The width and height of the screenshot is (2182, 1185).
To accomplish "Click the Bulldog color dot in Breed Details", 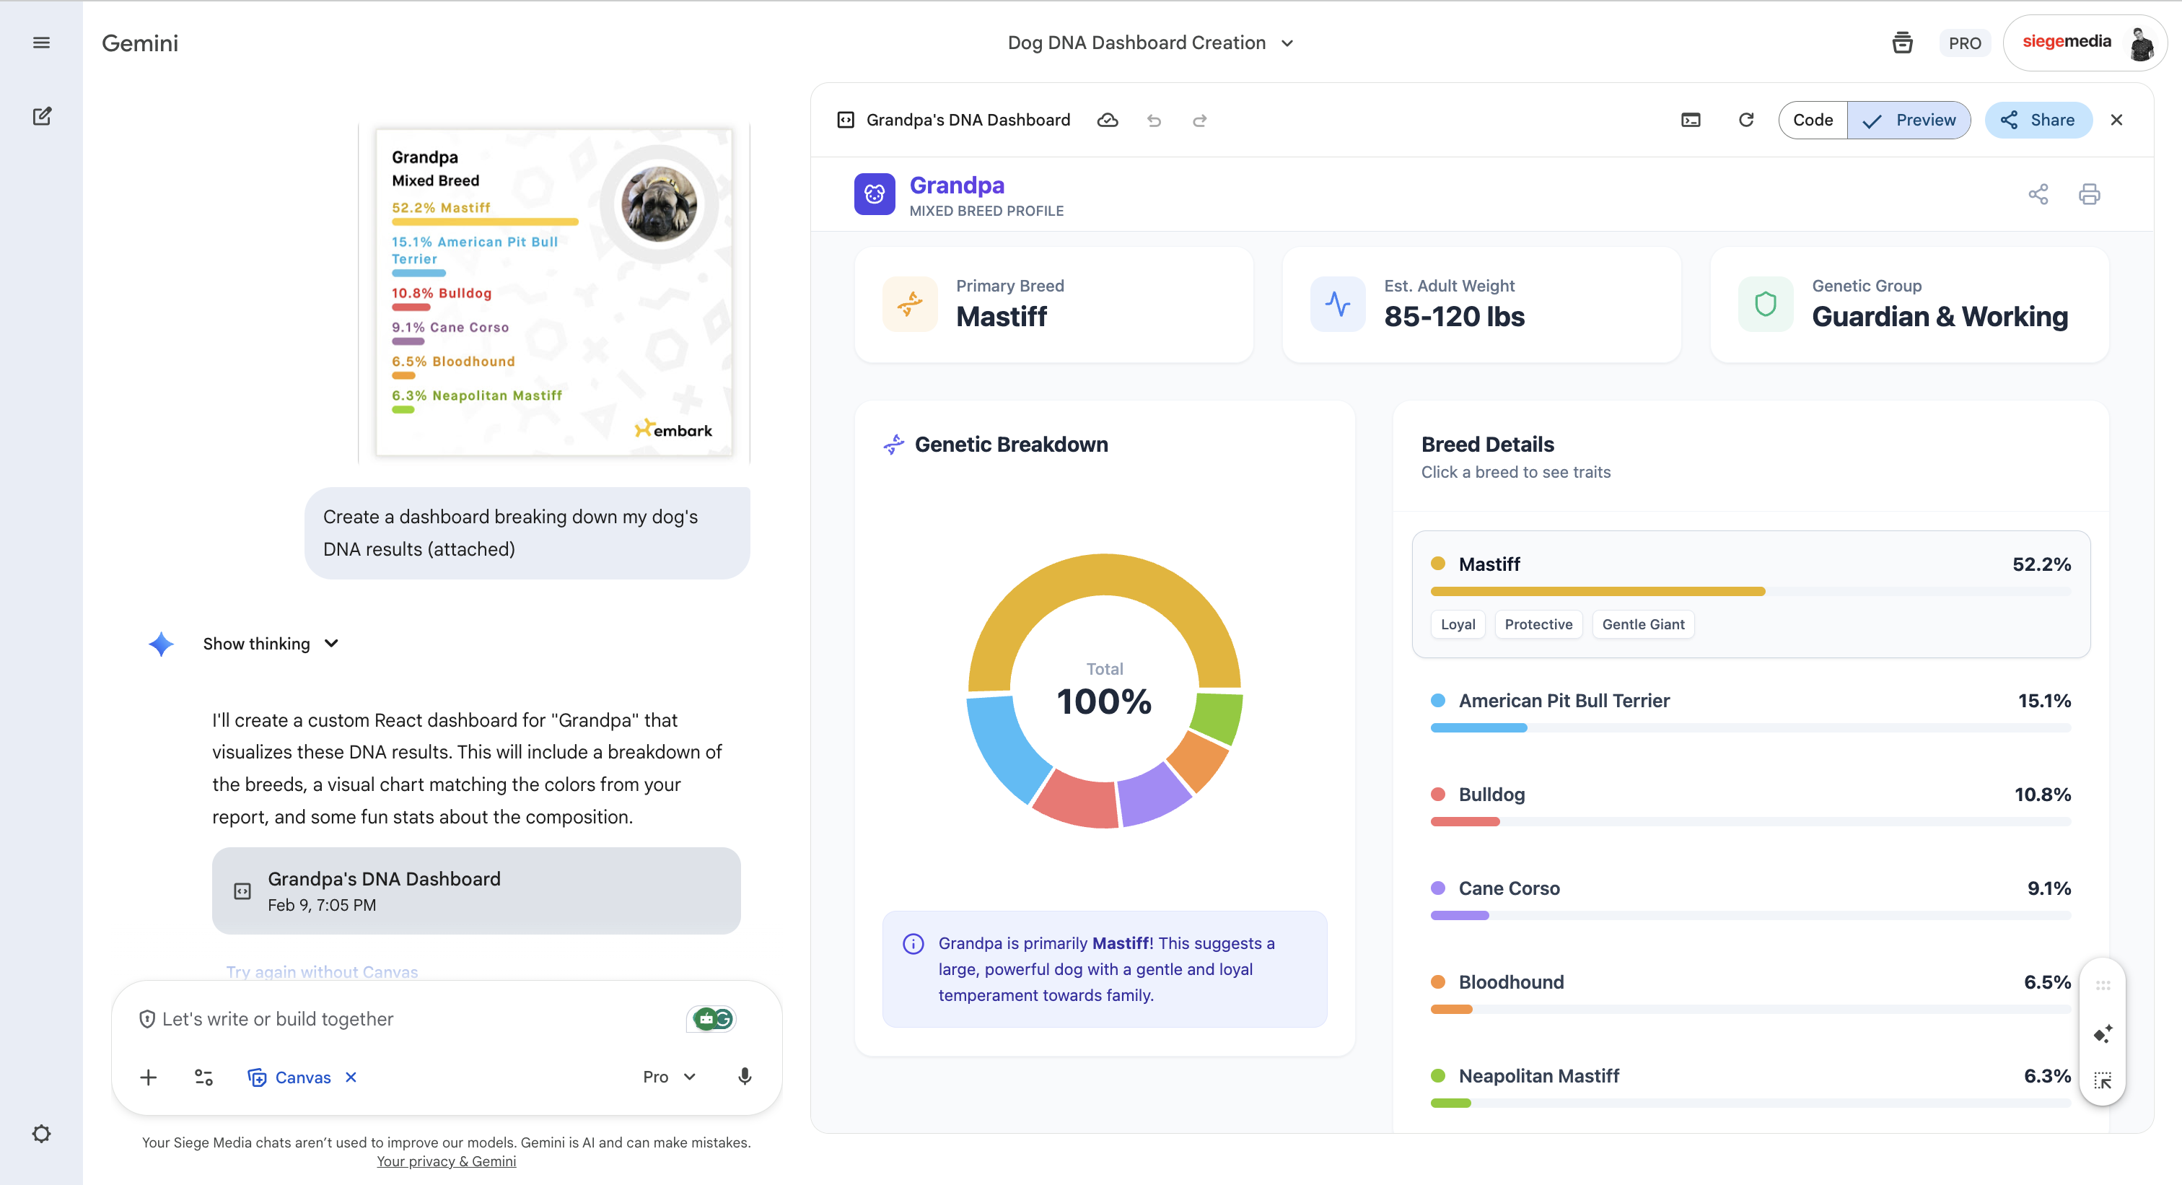I will click(x=1437, y=795).
